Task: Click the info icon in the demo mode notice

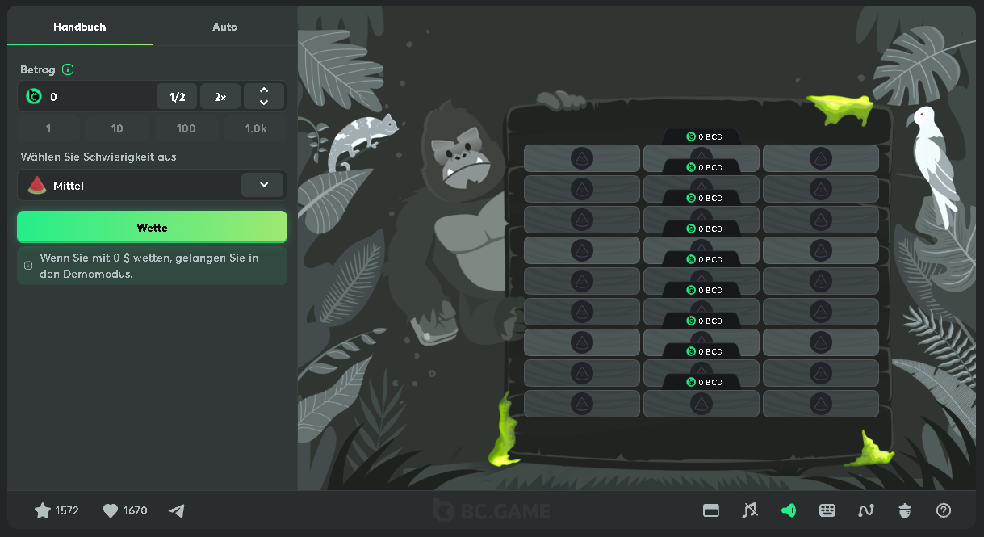Action: coord(28,266)
